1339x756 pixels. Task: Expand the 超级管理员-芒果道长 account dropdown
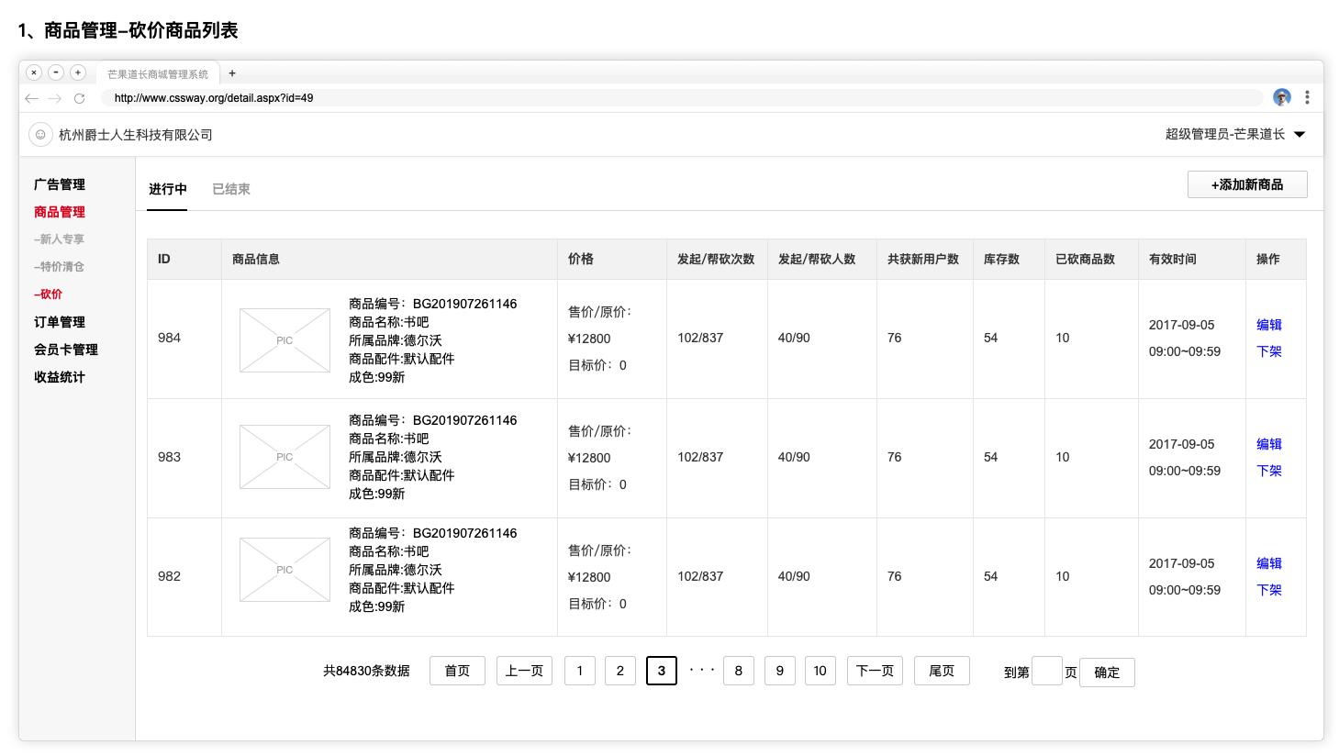[x=1300, y=134]
